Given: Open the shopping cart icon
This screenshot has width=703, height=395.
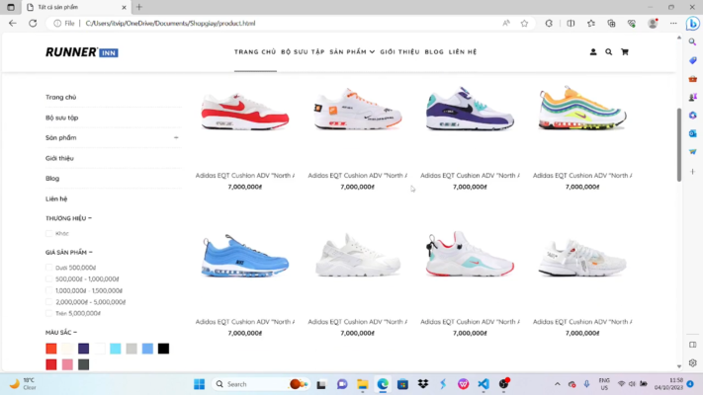Looking at the screenshot, I should pos(625,52).
